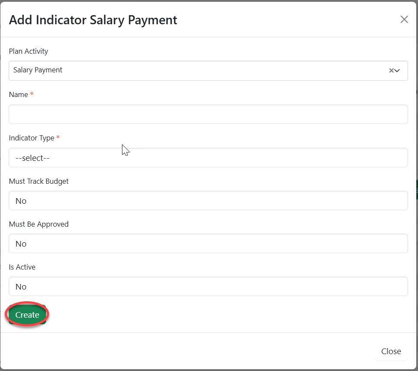
Task: Click the Must Track Budget label
Action: 39,181
